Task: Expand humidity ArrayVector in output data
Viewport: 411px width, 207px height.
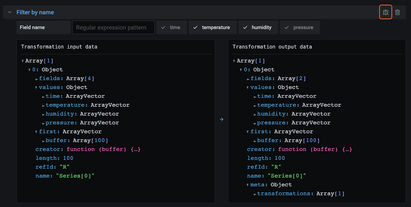Action: tap(255, 114)
